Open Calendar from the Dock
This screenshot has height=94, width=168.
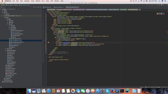pyautogui.click(x=58, y=91)
